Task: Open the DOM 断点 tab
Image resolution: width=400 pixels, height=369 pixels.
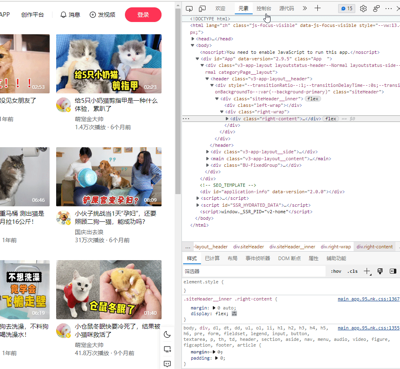Action: [289, 259]
